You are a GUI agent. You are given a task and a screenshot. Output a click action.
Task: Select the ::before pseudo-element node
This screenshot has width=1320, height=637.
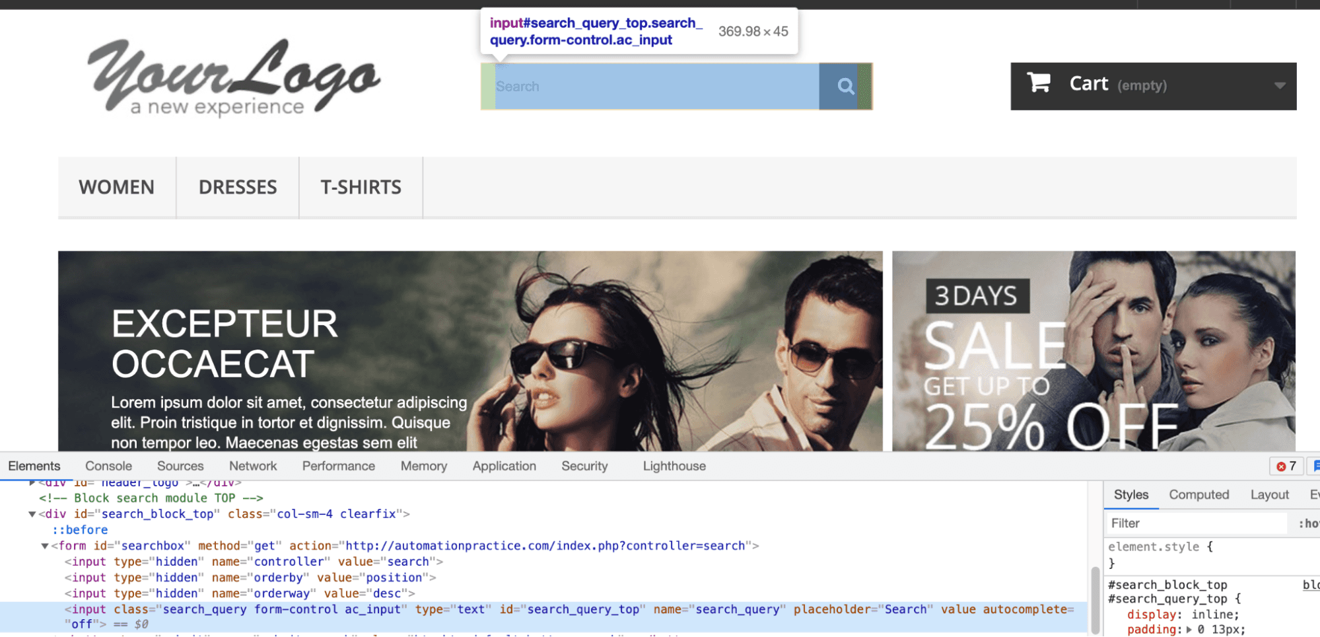pyautogui.click(x=80, y=530)
